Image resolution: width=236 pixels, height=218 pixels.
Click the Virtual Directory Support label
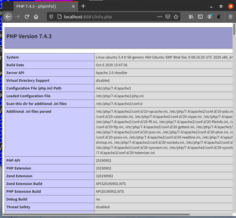[x=28, y=81]
